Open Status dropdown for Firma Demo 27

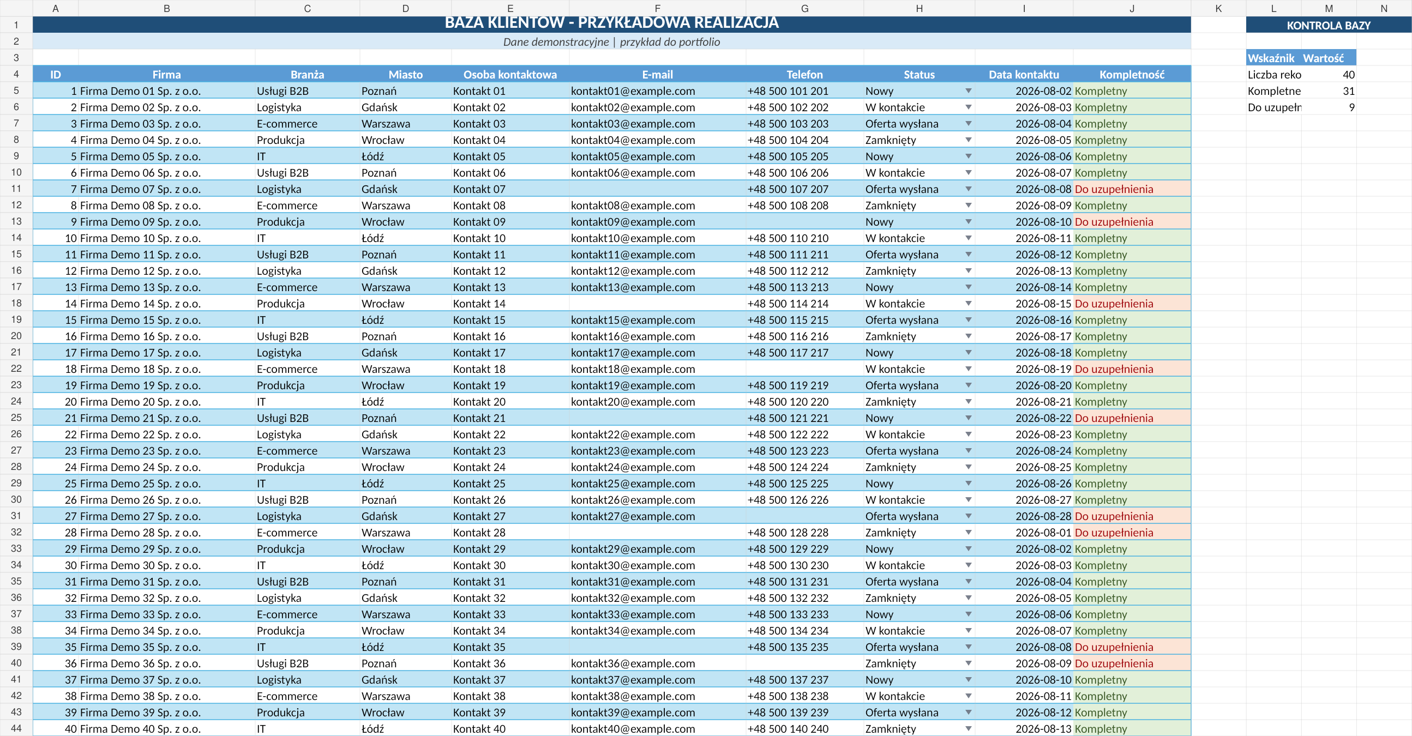click(x=968, y=516)
